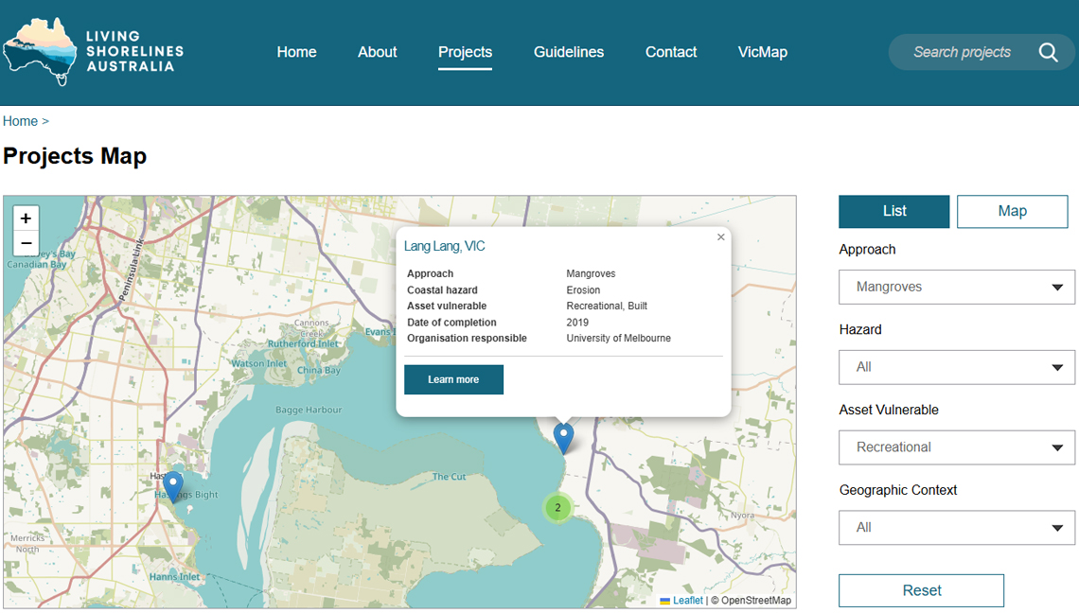
Task: Follow the Home breadcrumb link
Action: pyautogui.click(x=20, y=121)
